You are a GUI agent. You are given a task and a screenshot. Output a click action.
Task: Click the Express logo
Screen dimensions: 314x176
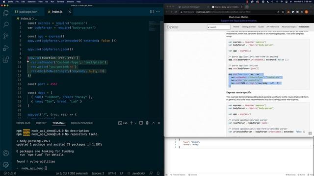tap(172, 27)
